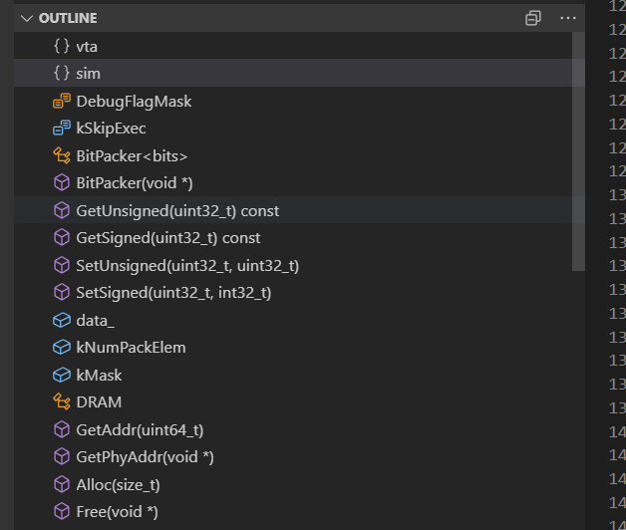
Task: Click the class icon next to DRAM
Action: pos(62,401)
